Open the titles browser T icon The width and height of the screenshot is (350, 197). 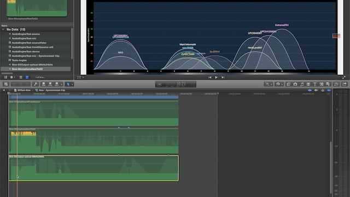click(315, 84)
